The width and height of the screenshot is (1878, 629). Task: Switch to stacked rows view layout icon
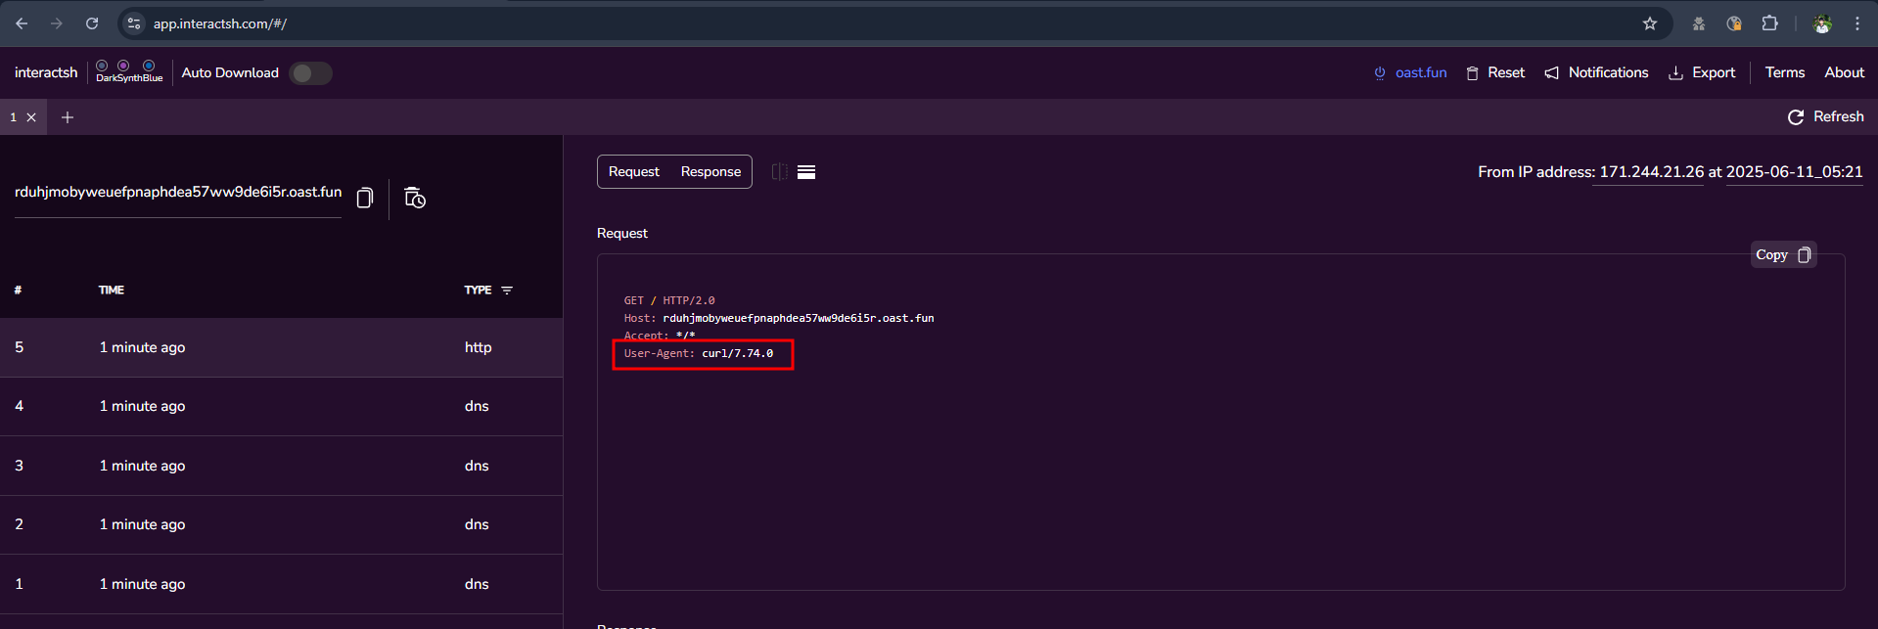pyautogui.click(x=806, y=172)
